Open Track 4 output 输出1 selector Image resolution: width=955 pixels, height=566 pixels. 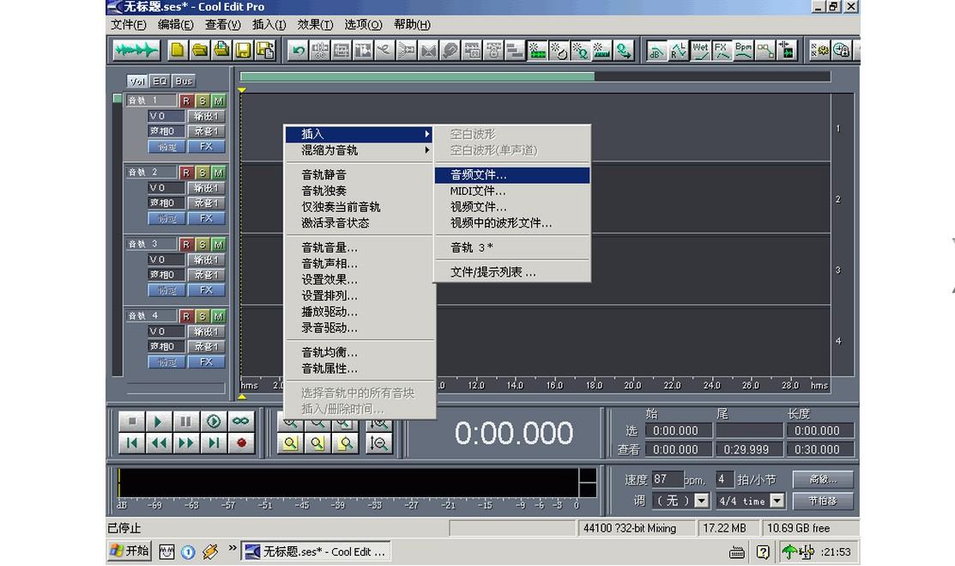[x=206, y=332]
